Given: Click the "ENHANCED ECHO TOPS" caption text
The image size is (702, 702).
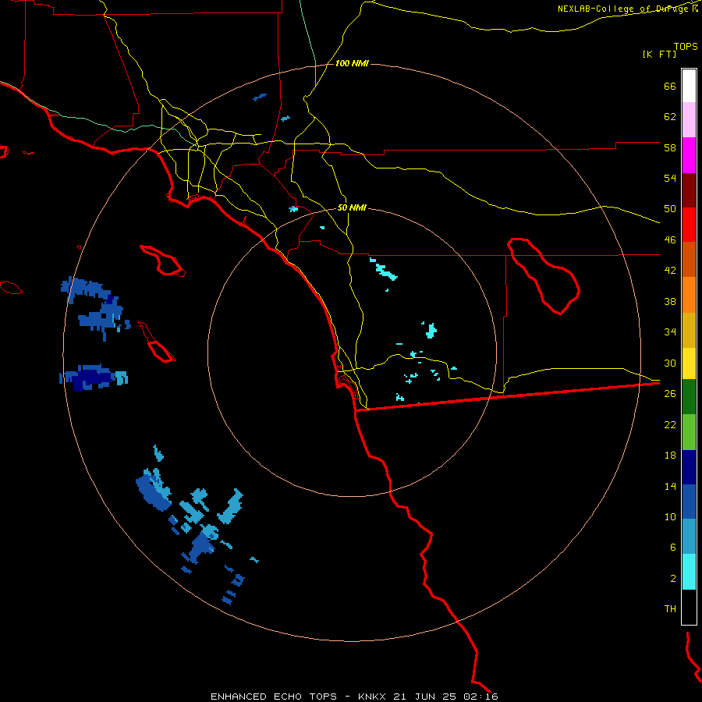Looking at the screenshot, I should click(x=274, y=697).
